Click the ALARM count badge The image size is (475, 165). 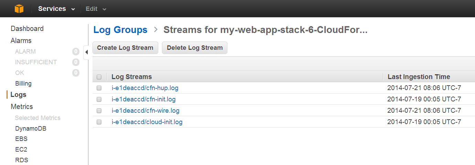coord(76,52)
